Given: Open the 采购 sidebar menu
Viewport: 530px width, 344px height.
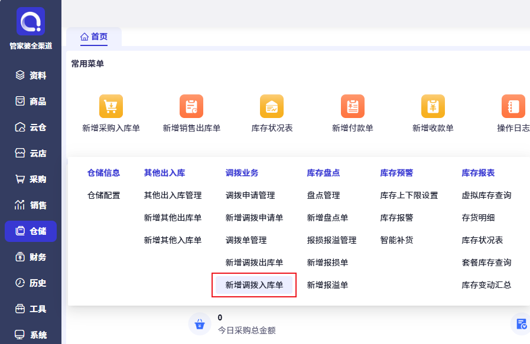Looking at the screenshot, I should (x=31, y=179).
